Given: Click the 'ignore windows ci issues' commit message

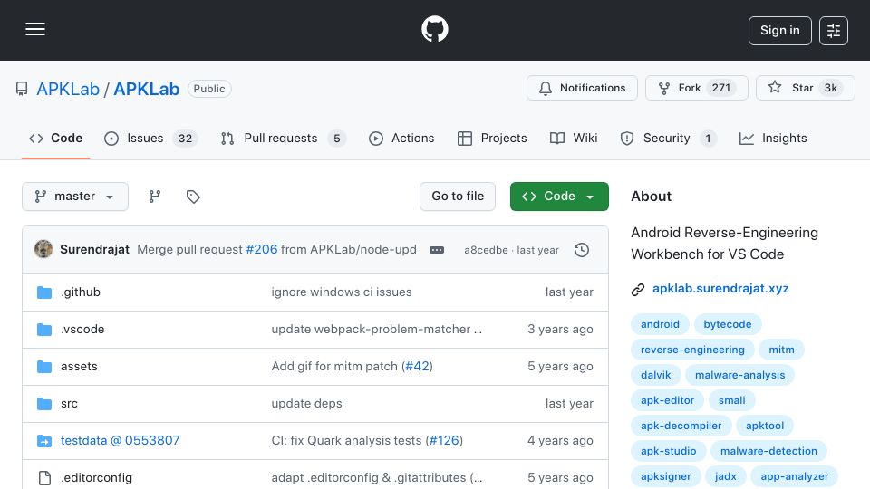Looking at the screenshot, I should click(342, 292).
